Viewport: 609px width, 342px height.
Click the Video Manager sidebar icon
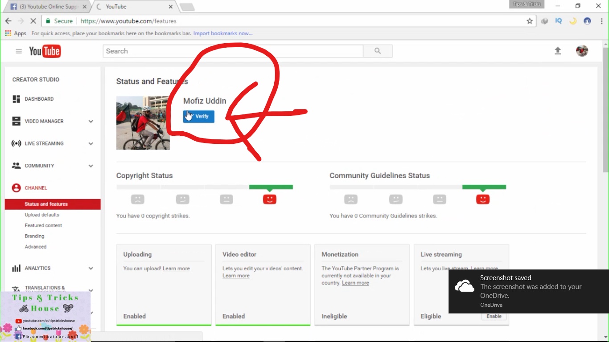[16, 121]
